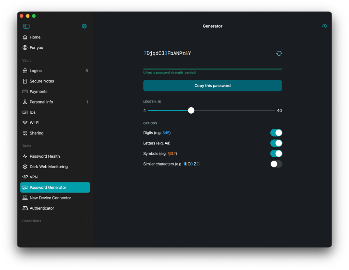
Task: Click the Personal Info person icon
Action: point(25,102)
